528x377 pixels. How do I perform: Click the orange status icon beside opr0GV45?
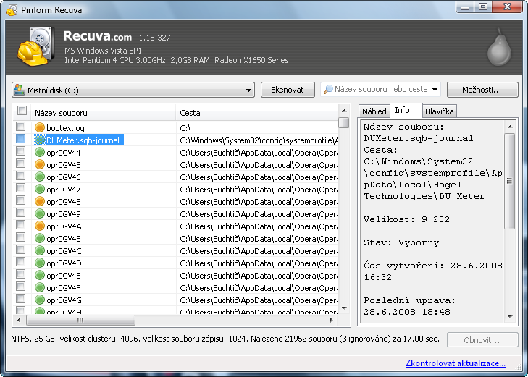pyautogui.click(x=40, y=164)
